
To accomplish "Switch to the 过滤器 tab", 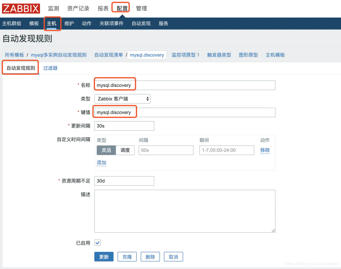I will click(50, 68).
